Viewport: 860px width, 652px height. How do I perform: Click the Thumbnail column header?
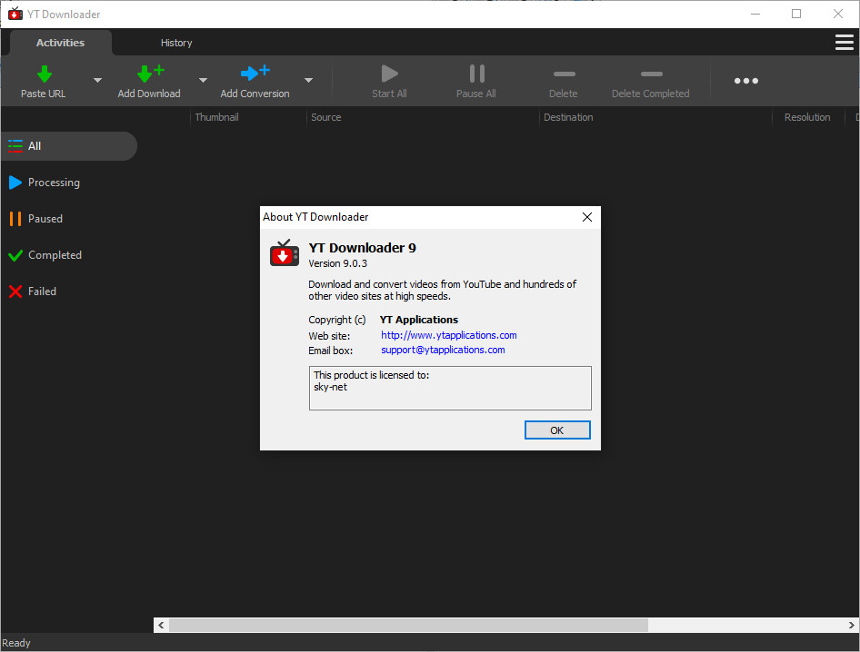pos(216,117)
